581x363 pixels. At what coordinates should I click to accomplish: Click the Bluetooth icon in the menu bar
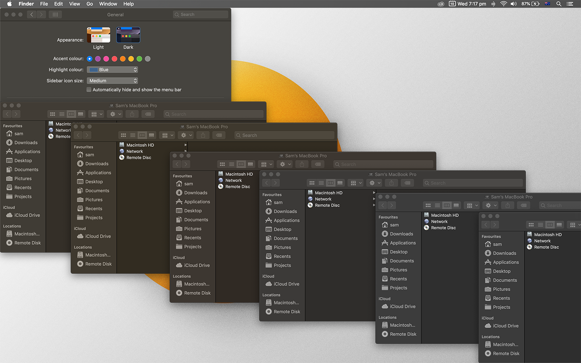pos(493,4)
